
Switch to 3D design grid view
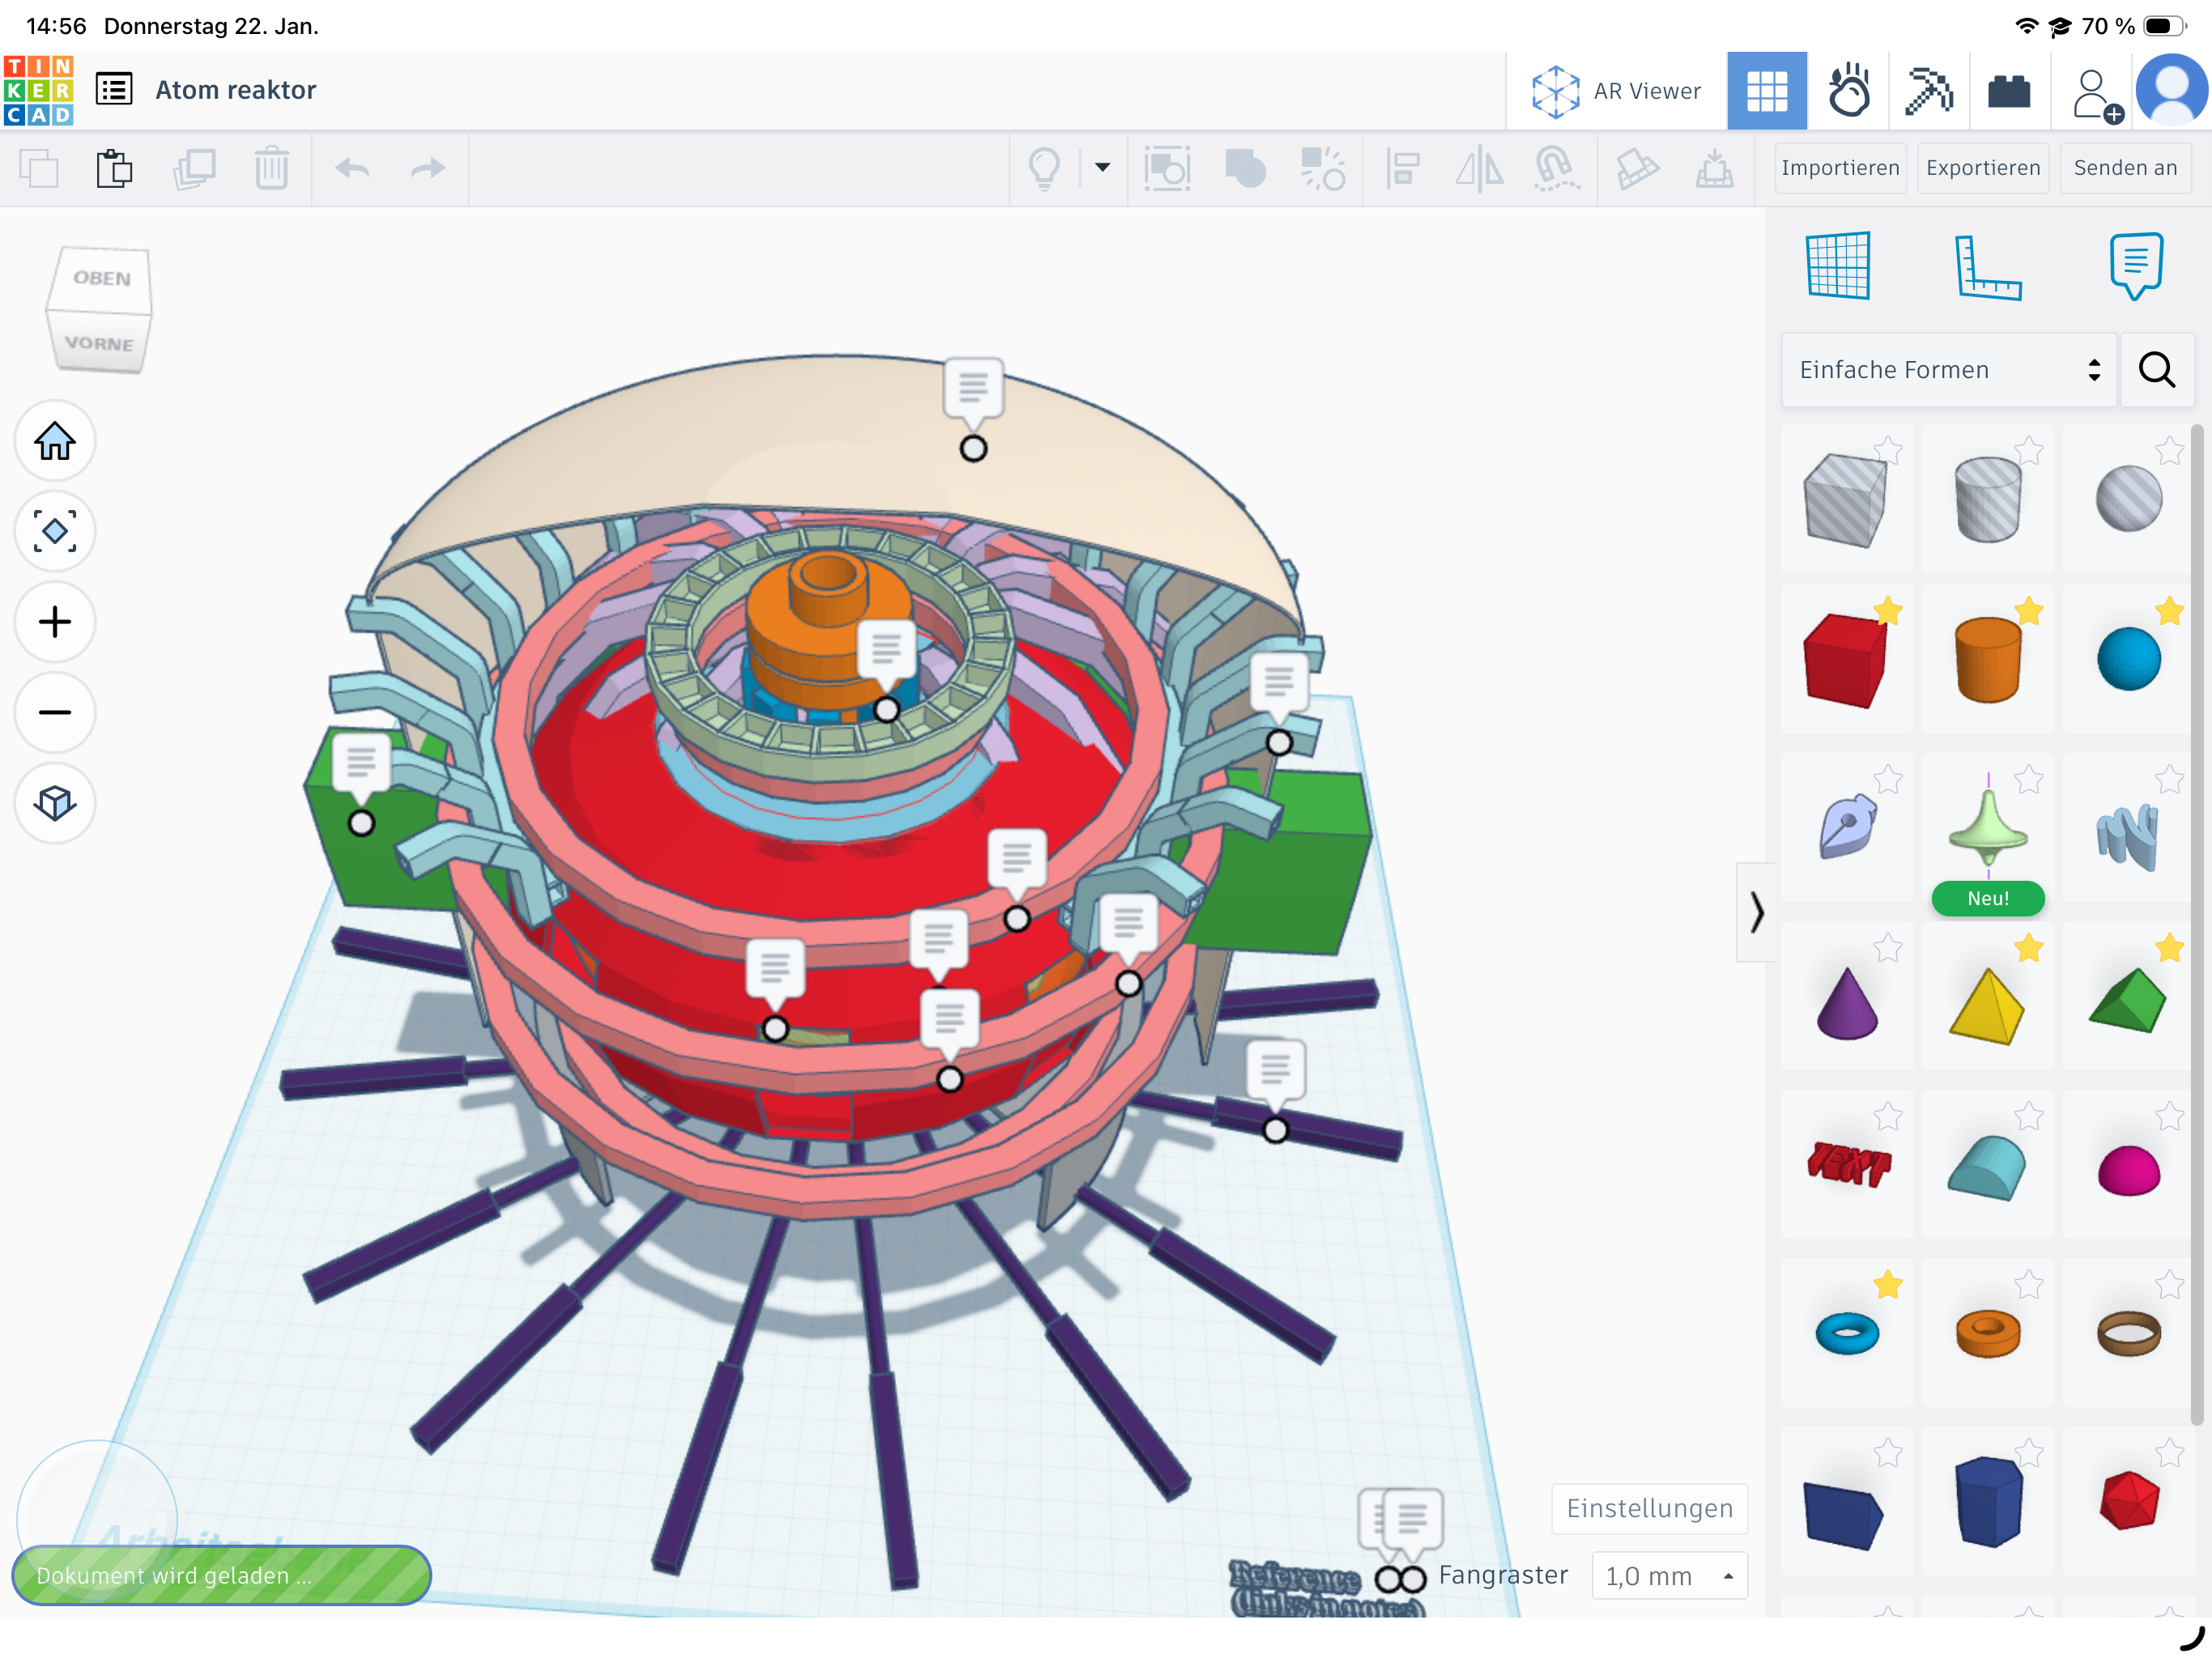1766,91
